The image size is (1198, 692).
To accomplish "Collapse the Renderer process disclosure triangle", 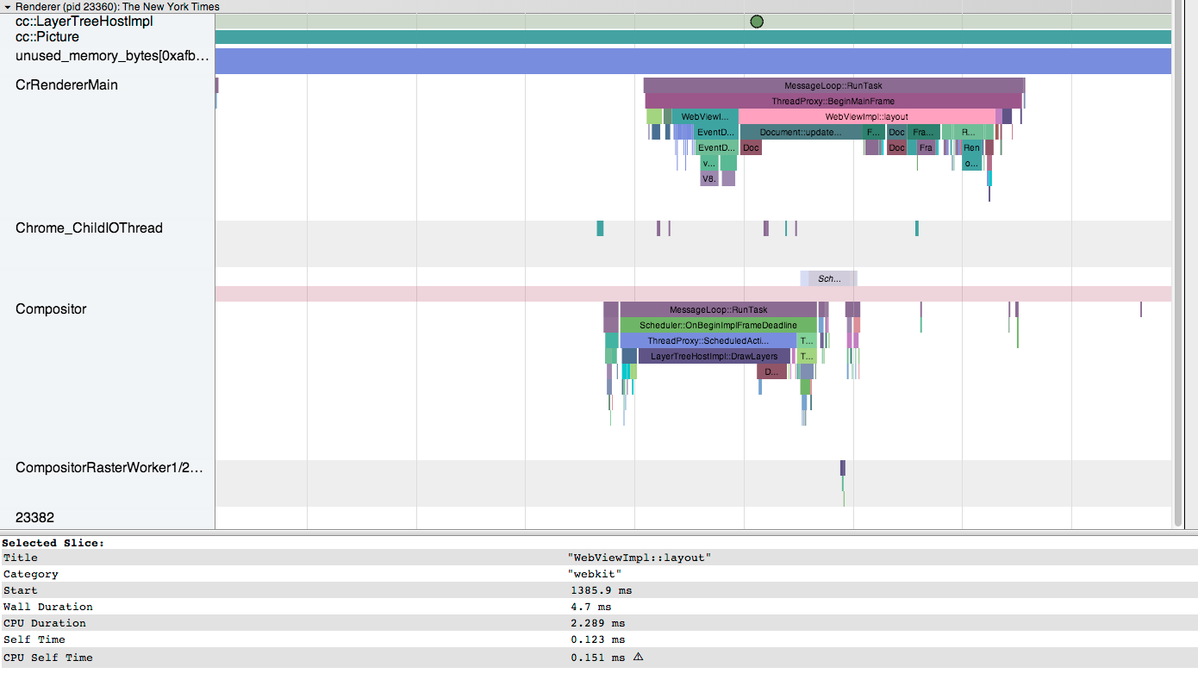I will tap(8, 7).
